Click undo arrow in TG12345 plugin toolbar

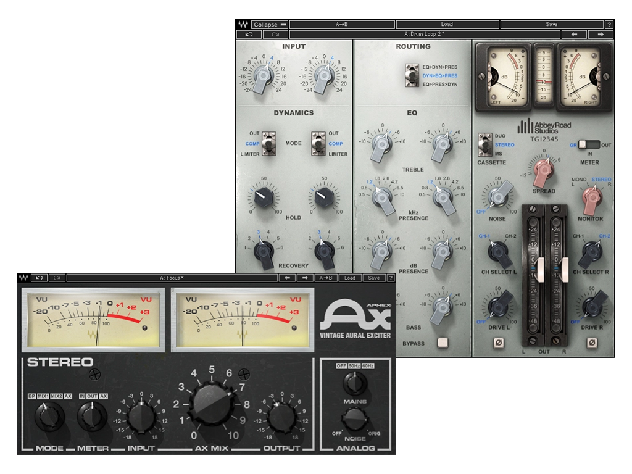249,35
